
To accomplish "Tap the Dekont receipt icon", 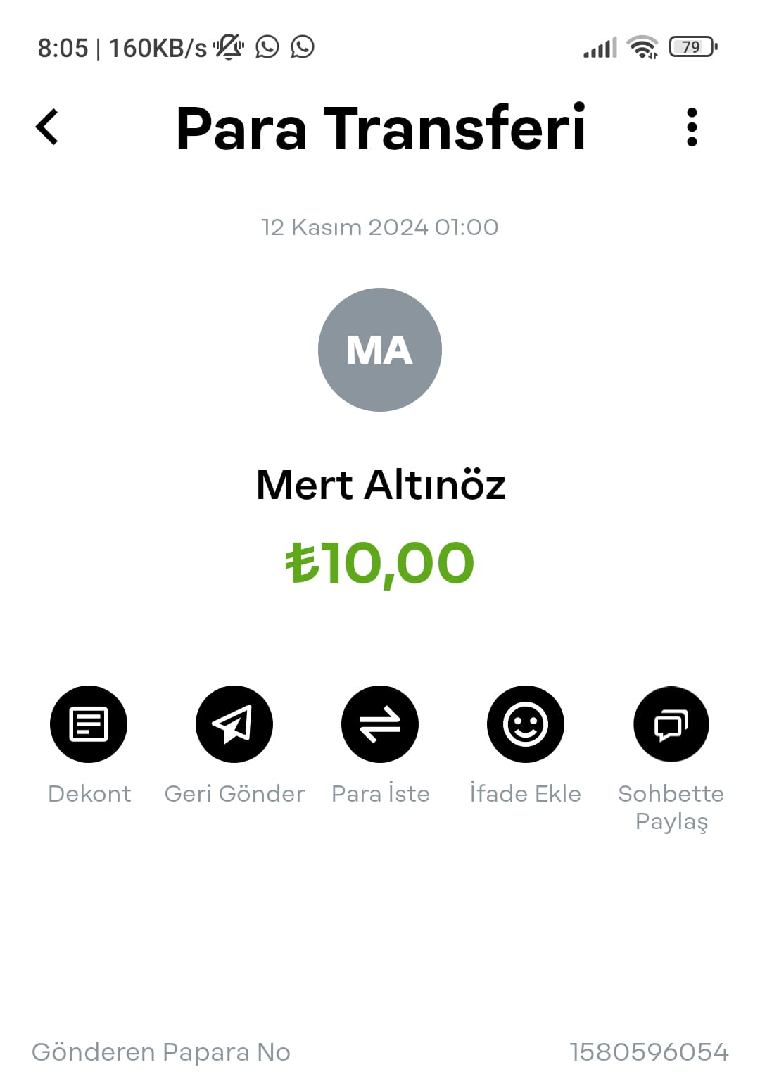I will tap(89, 724).
